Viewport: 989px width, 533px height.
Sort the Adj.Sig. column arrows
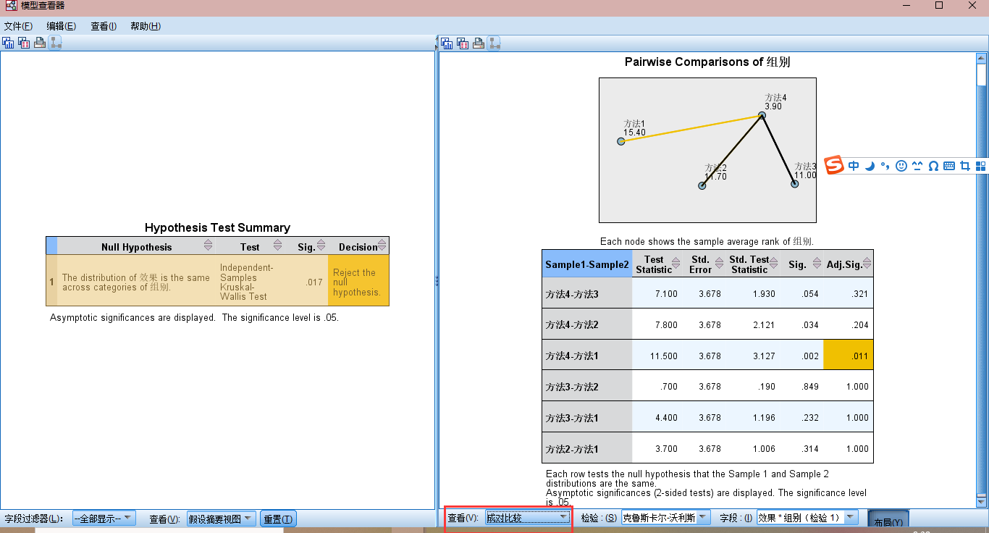pyautogui.click(x=867, y=263)
